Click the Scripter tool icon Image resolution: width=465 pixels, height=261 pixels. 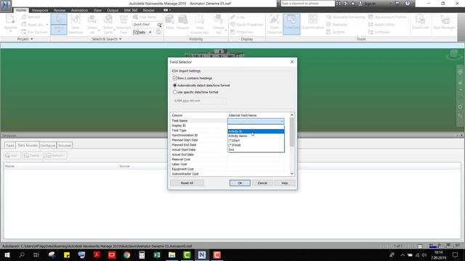point(328,32)
